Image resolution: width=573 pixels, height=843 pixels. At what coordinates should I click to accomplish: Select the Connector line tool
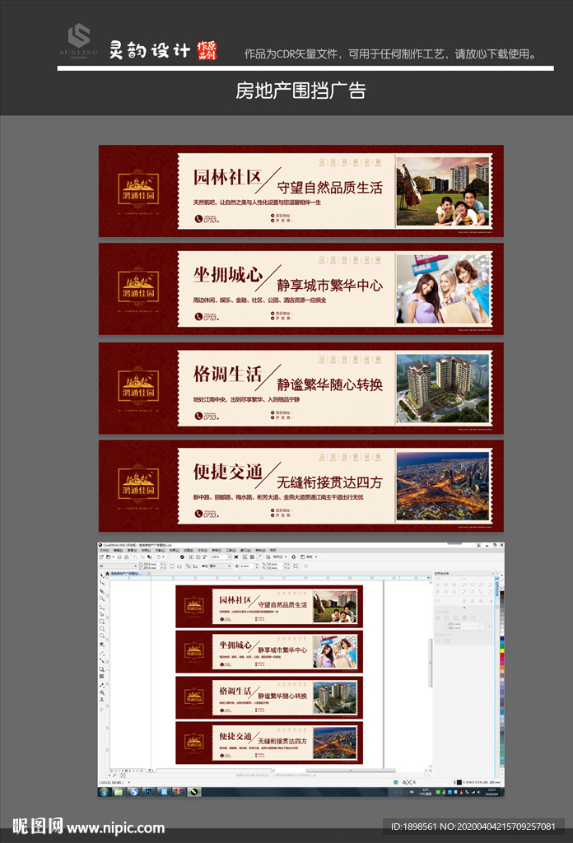click(x=102, y=660)
